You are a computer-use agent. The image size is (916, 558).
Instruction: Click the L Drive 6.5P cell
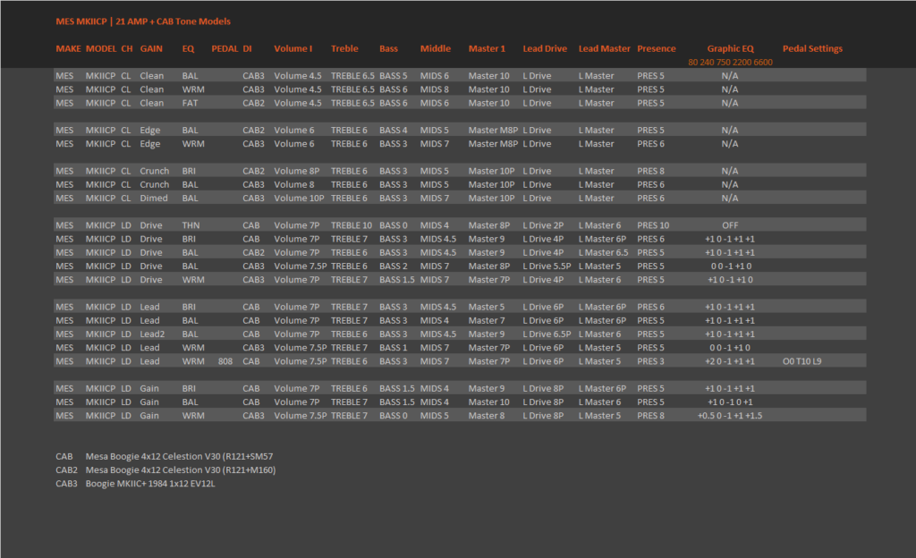547,334
